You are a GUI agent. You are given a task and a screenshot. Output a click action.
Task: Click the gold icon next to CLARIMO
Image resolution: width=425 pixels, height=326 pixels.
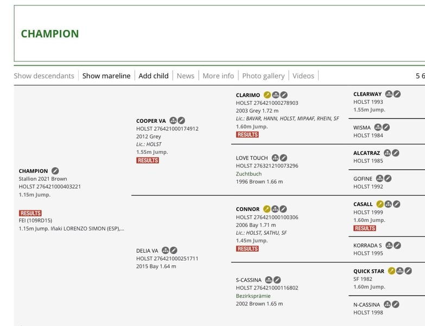[x=267, y=95]
